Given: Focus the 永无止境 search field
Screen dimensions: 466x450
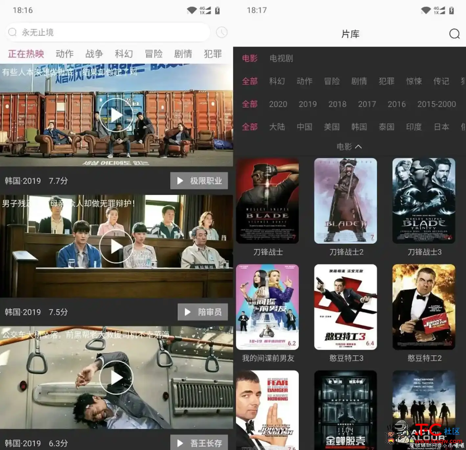Looking at the screenshot, I should (x=108, y=32).
